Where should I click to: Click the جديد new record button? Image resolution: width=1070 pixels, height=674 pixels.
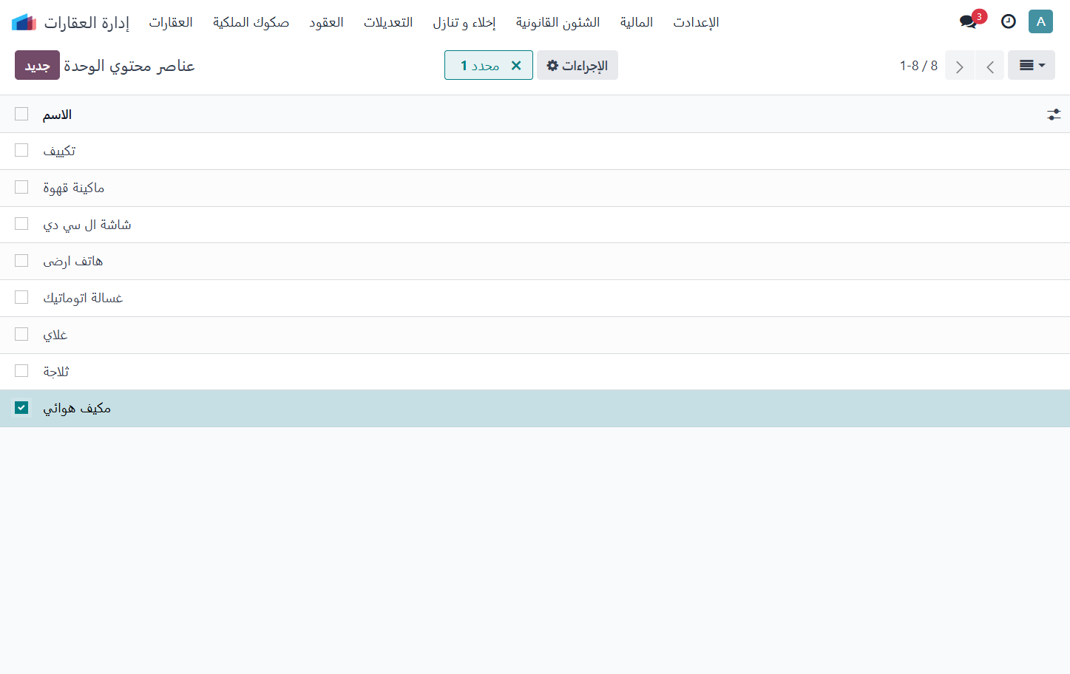tap(37, 65)
